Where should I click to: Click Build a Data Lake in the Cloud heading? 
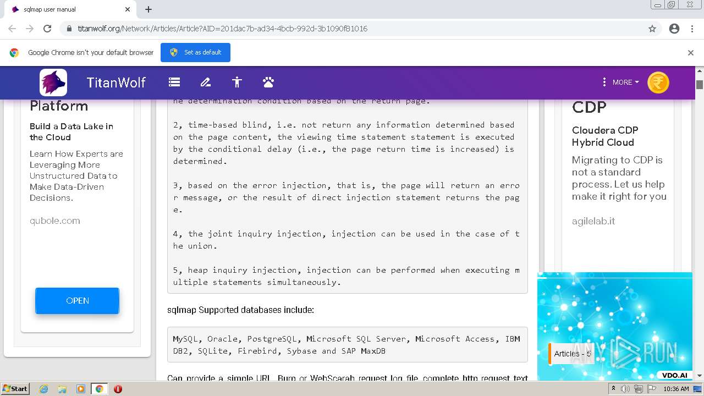(71, 131)
